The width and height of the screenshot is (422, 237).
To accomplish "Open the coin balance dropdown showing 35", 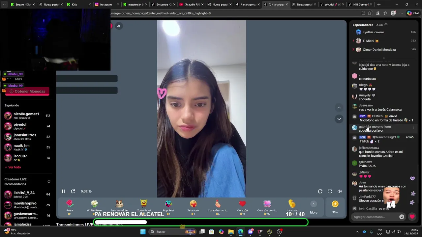I will [335, 207].
